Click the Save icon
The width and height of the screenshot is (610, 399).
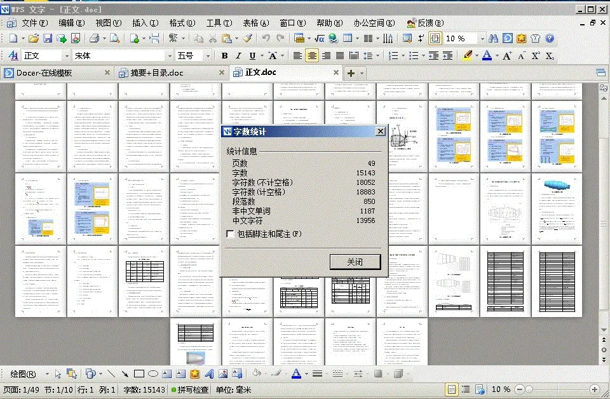[48, 38]
